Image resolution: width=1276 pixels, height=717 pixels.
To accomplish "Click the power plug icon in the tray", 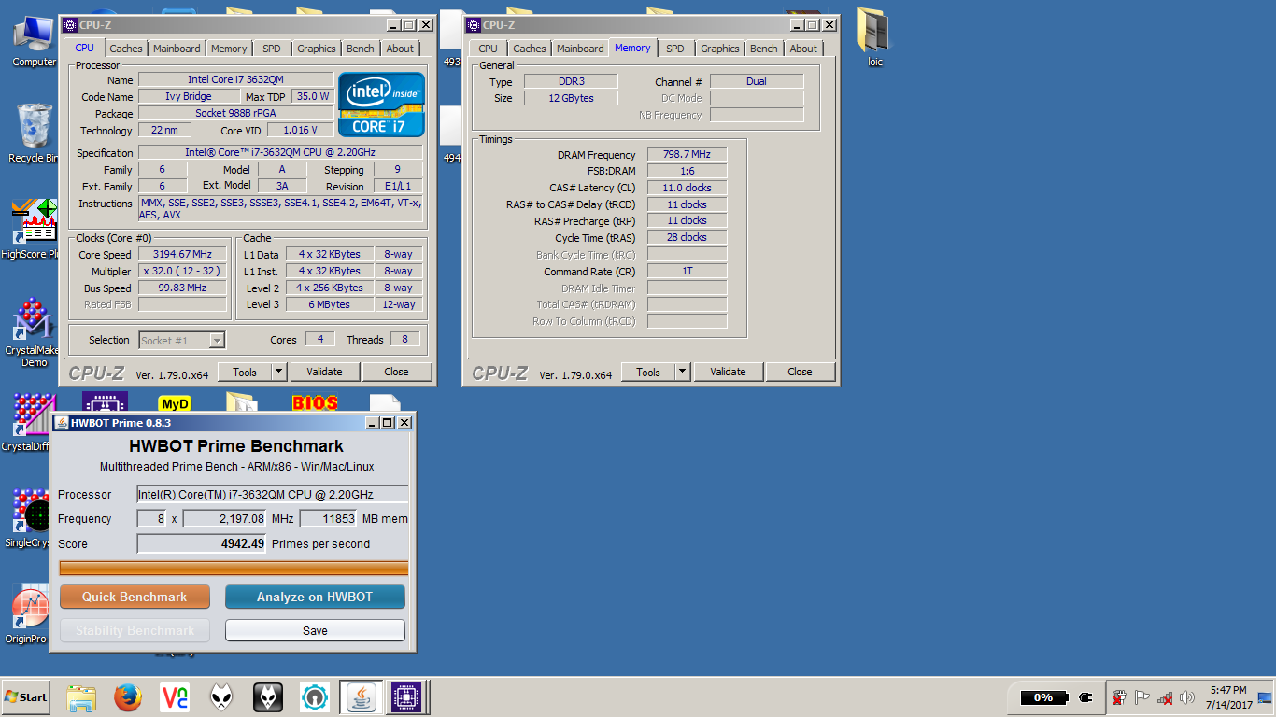I will 1085,697.
